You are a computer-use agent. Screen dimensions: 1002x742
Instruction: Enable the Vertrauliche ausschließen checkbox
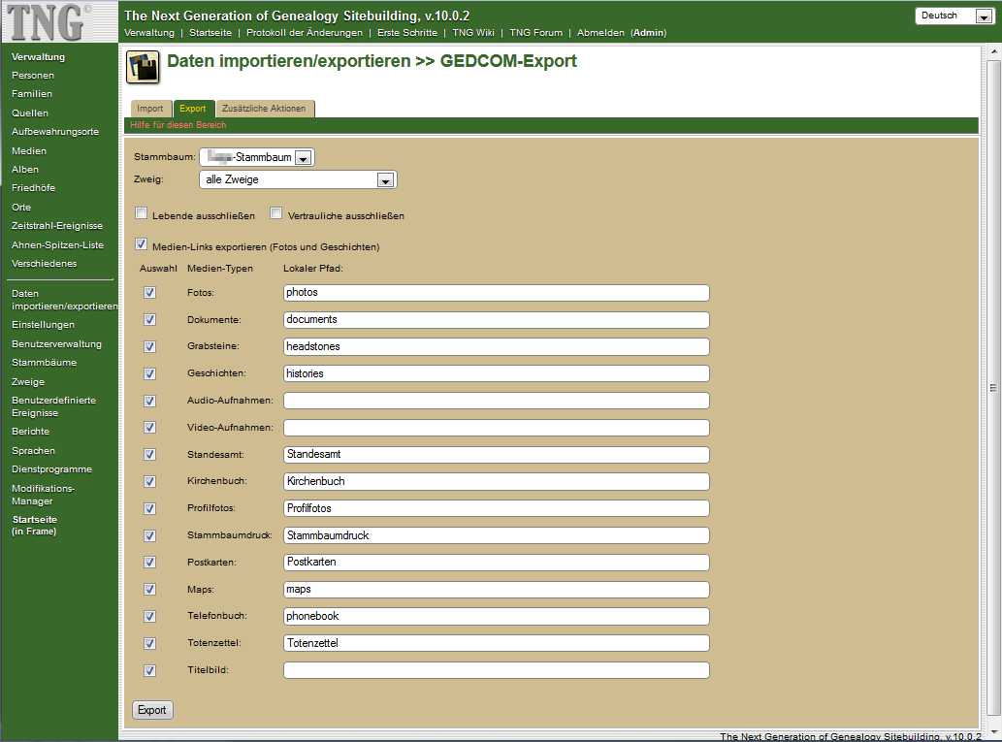coord(276,214)
